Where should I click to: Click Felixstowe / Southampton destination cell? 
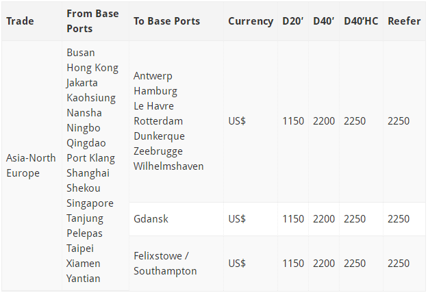[x=165, y=264]
